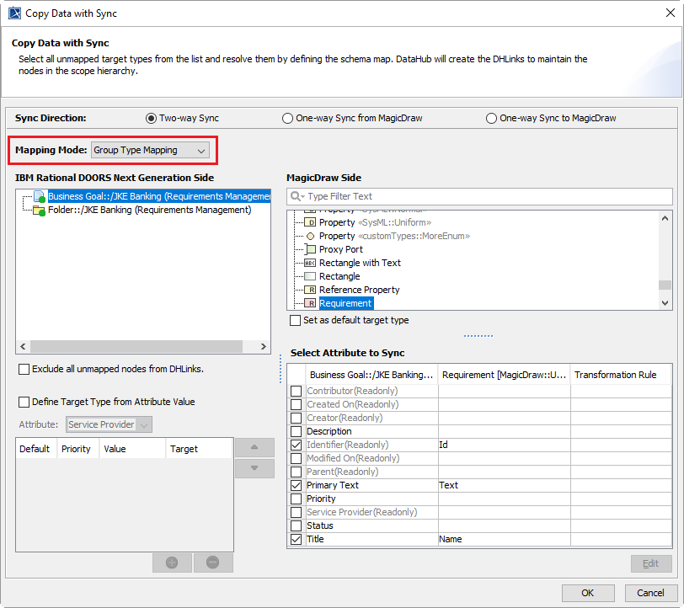The height and width of the screenshot is (608, 684).
Task: Click the Folder JKE Banking node icon
Action: 39,211
